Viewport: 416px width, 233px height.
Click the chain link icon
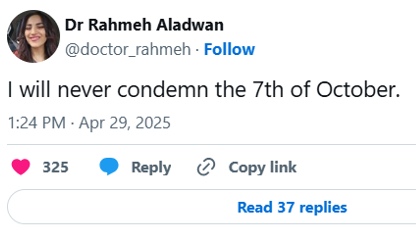[206, 167]
